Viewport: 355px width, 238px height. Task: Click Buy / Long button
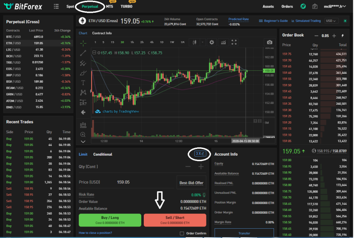click(110, 220)
